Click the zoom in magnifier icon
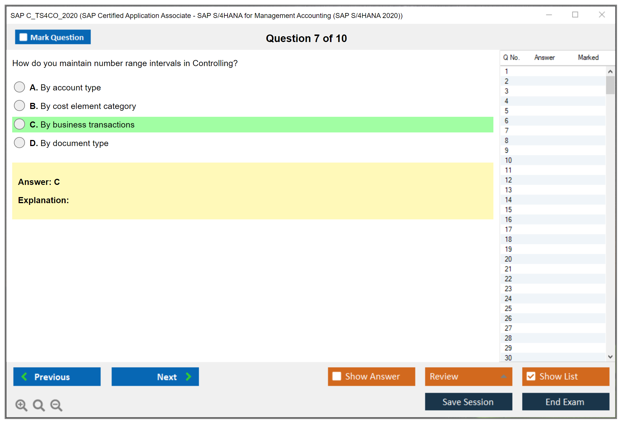Viewport: 624px width, 426px height. click(21, 405)
